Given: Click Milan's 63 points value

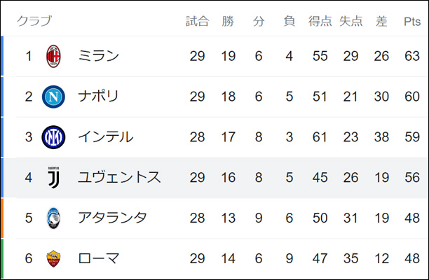Looking at the screenshot, I should (412, 56).
